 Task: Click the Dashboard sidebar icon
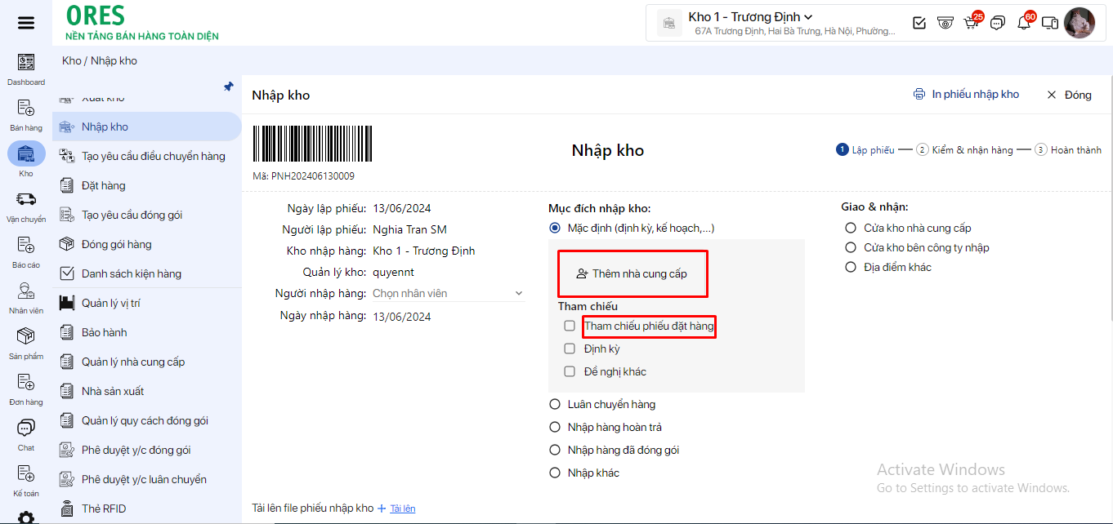pos(26,63)
